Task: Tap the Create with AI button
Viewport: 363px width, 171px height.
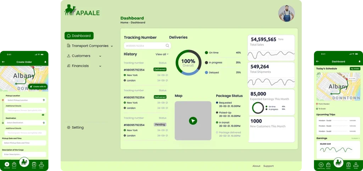Action: (38, 86)
